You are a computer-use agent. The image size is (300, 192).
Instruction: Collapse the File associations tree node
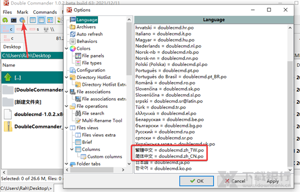[66, 92]
